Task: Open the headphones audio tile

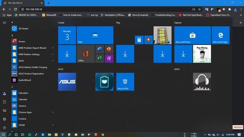Action: tap(202, 82)
